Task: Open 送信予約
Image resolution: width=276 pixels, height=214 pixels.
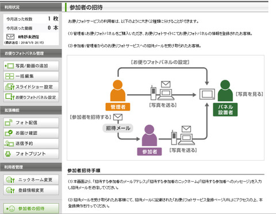Action: pos(31,143)
